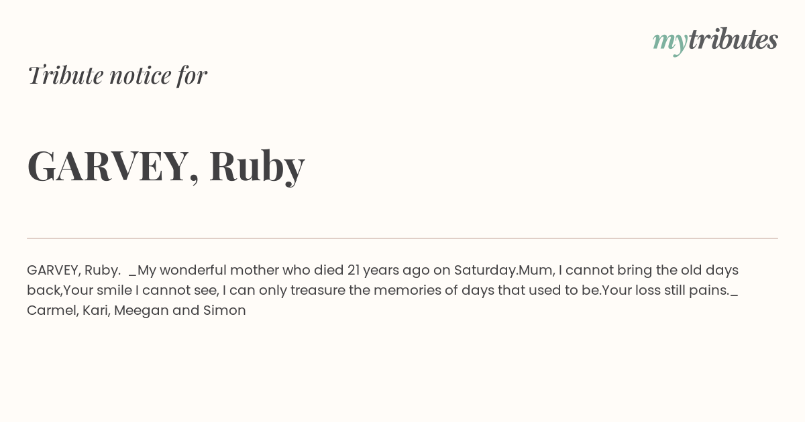Viewport: 805px width, 422px height.
Task: Click "GARVEY, Ruby." at start of paragraph
Action: [74, 270]
